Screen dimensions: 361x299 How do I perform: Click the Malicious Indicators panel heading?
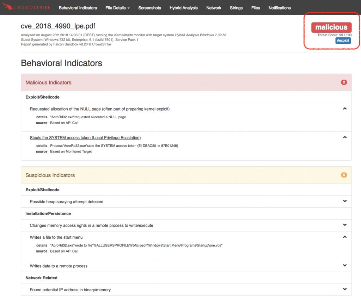(48, 82)
